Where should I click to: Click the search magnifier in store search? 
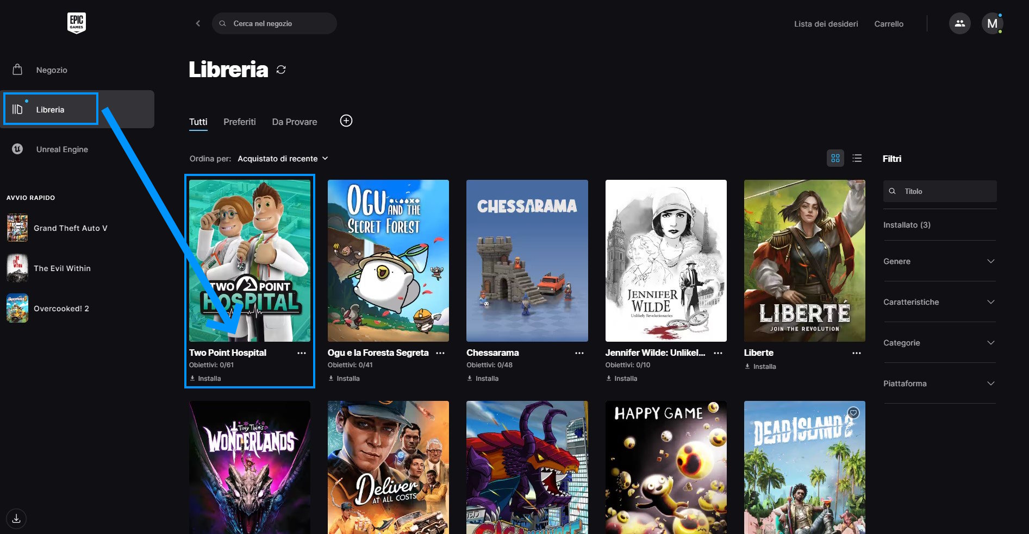[222, 23]
